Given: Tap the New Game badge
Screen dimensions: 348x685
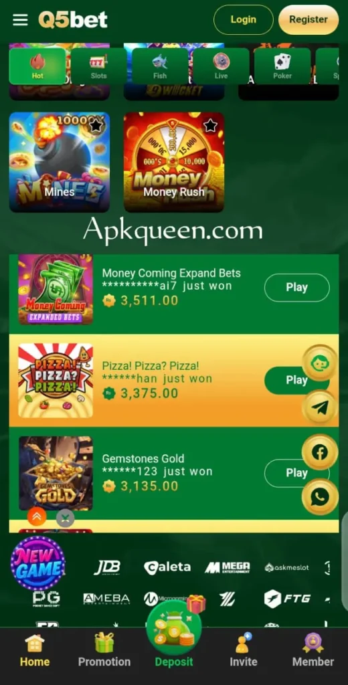Looking at the screenshot, I should [38, 563].
